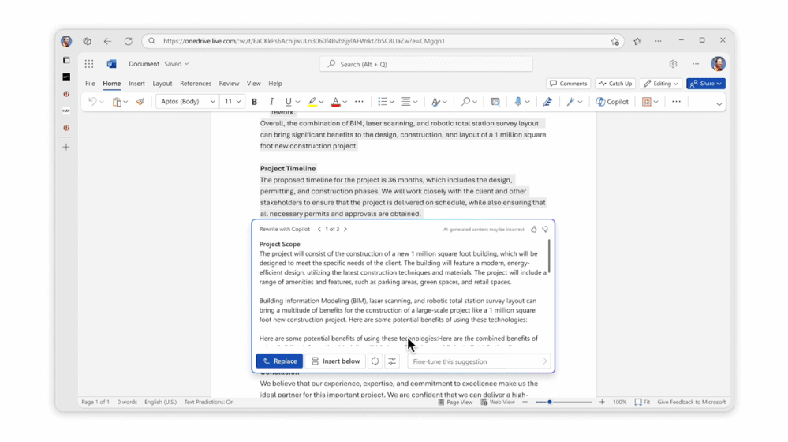Give thumbs up to suggestion
This screenshot has width=788, height=442.
[x=534, y=230]
